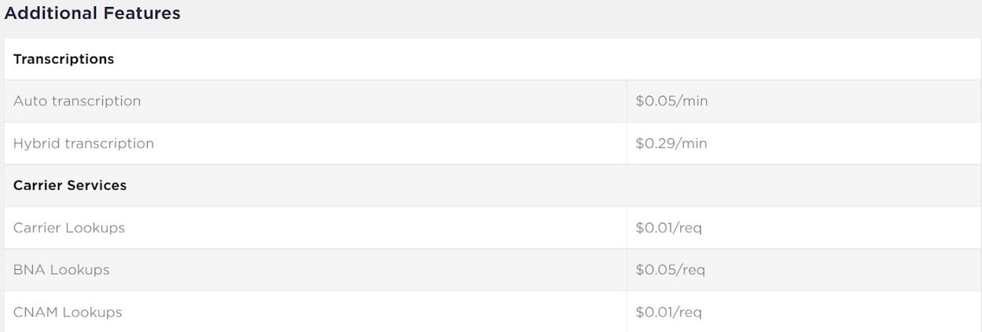982x332 pixels.
Task: Click the Auto transcription row's empty middle area
Action: (385, 101)
